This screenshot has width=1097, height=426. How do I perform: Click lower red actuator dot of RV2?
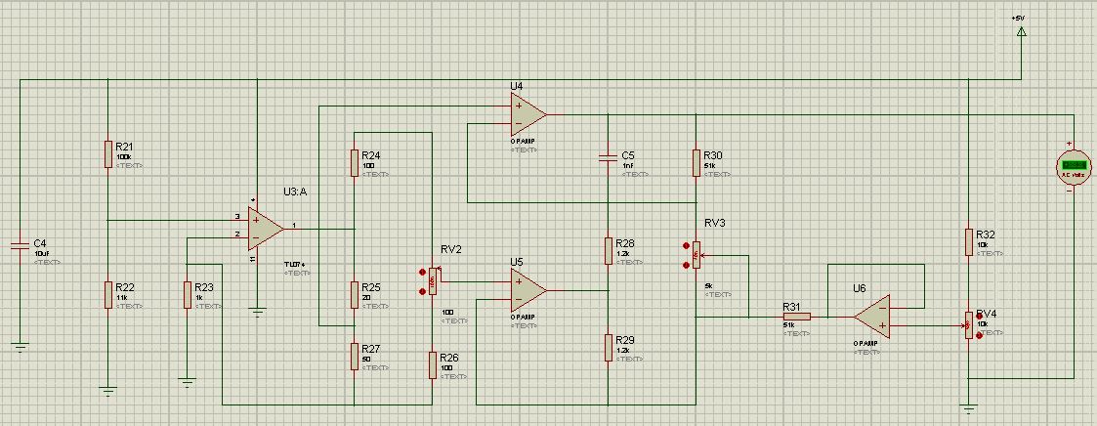tap(422, 291)
